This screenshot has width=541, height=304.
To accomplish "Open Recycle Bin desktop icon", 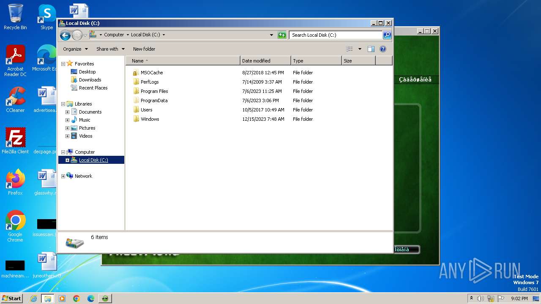I will tap(15, 17).
